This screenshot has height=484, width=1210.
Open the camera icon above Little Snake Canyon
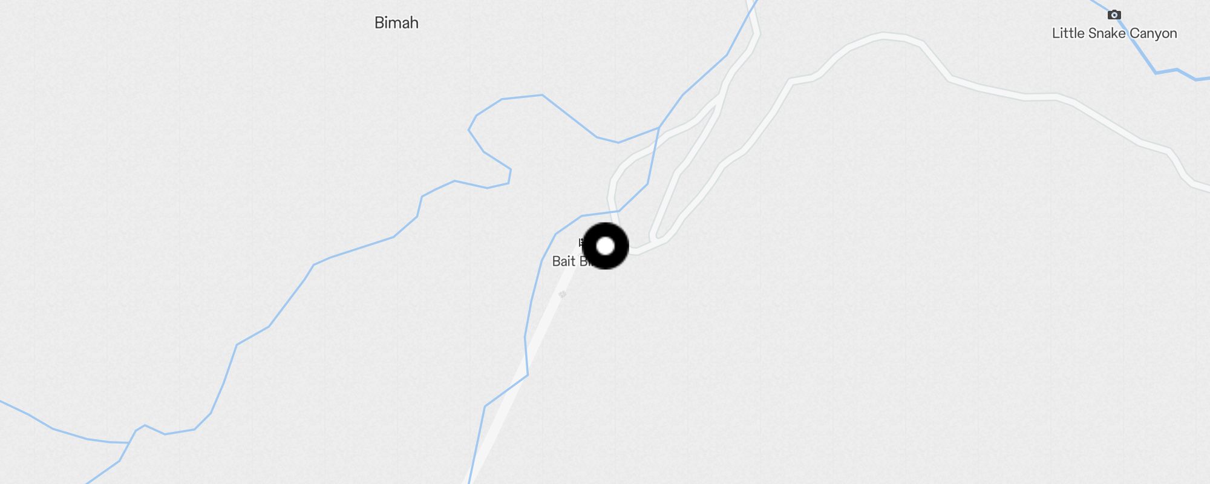click(1114, 15)
